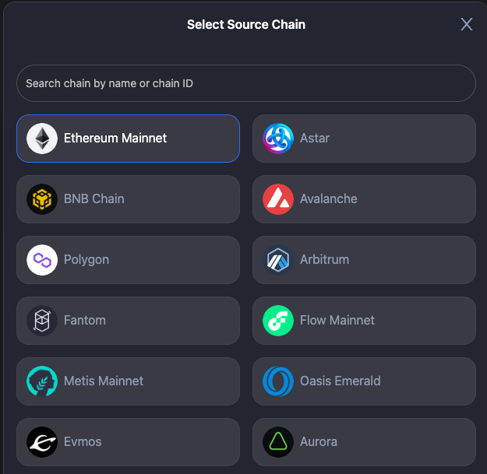Viewport: 487px width, 474px height.
Task: Click the Oasis Emerald logo icon
Action: (278, 381)
